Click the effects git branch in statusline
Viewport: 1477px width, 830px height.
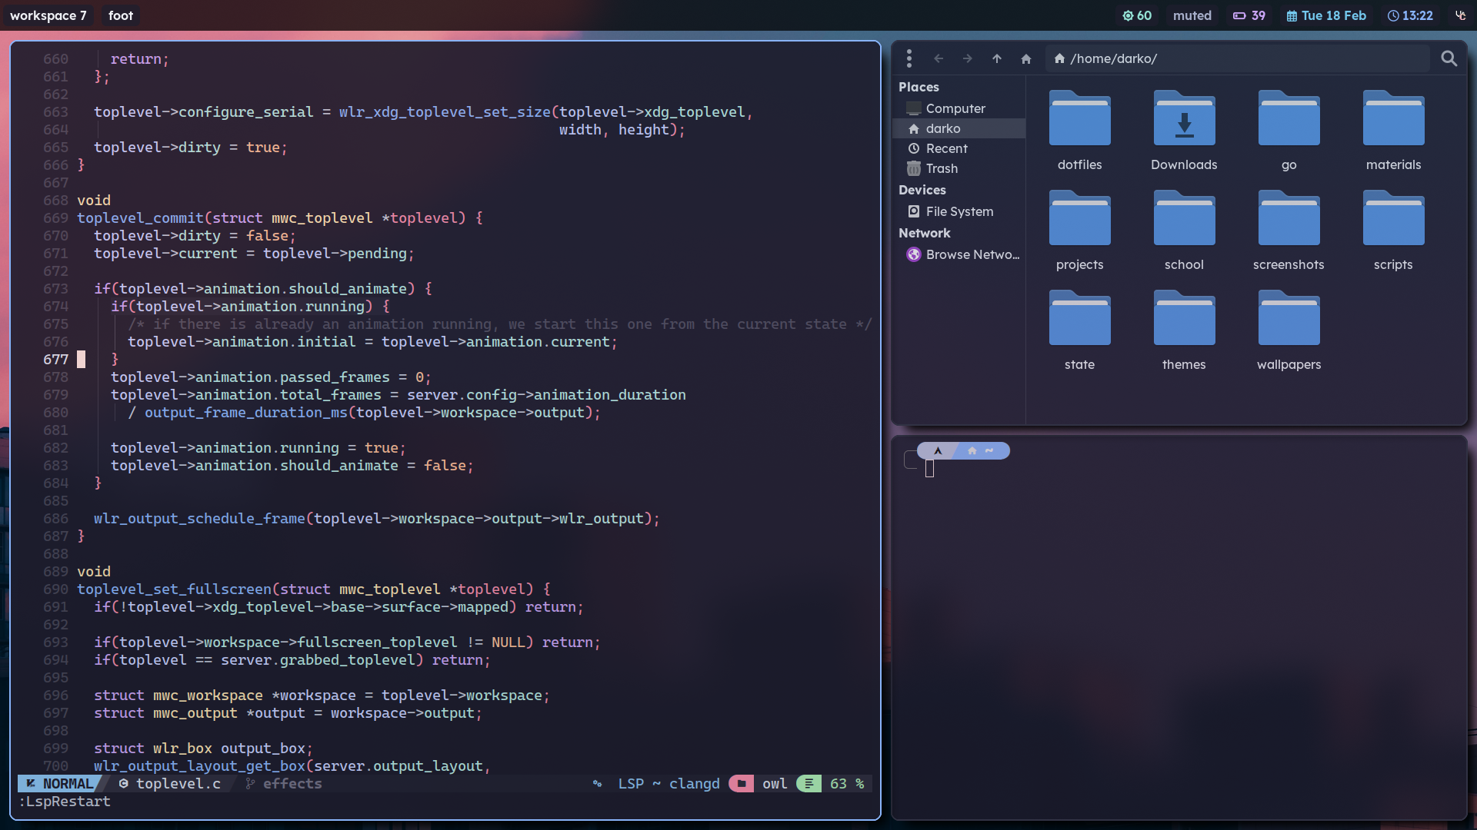(284, 783)
